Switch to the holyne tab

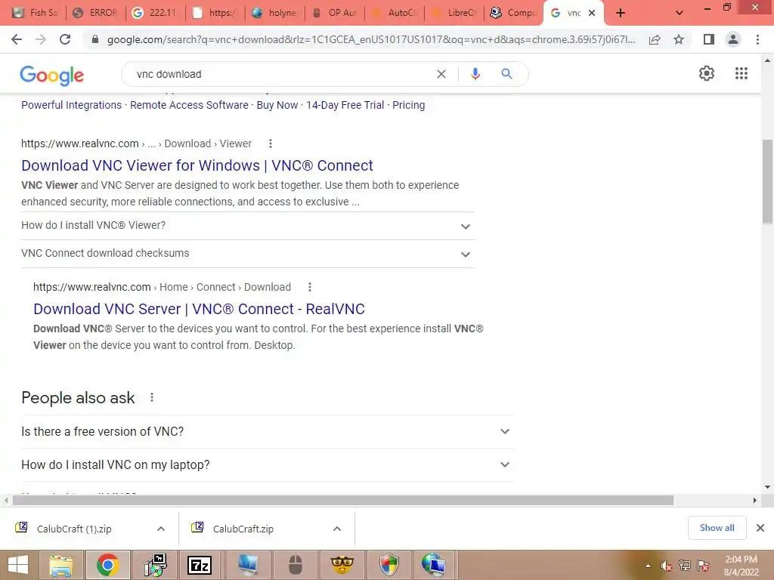click(x=275, y=13)
